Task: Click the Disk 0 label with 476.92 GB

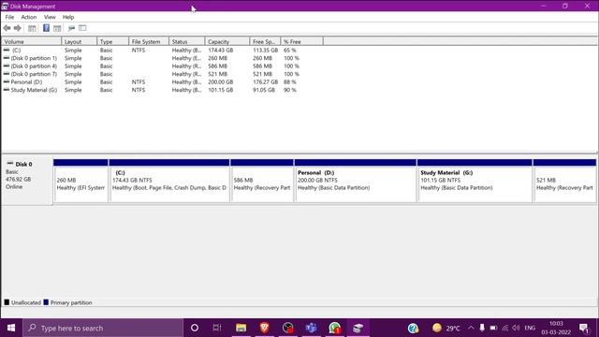Action: pos(27,180)
